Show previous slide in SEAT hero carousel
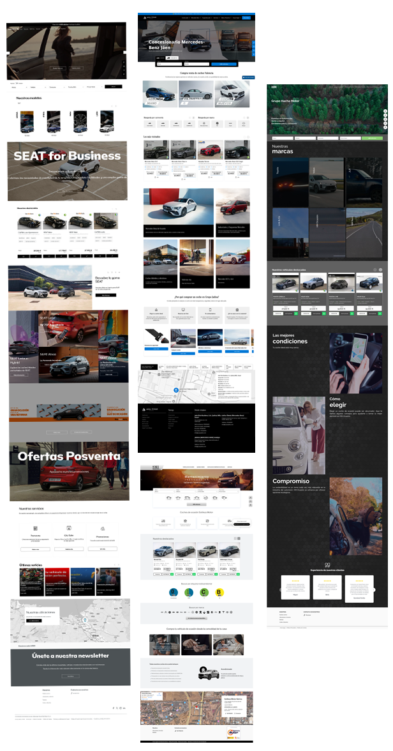This screenshot has height=751, width=393. click(x=9, y=52)
